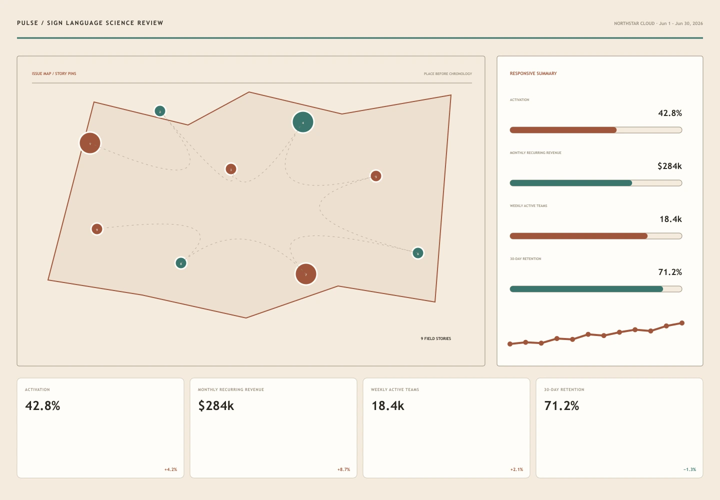
Task: Click the −1.3% change in the retention card
Action: [689, 469]
